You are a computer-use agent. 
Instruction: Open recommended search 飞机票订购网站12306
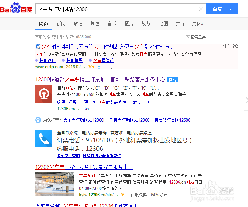click(129, 120)
